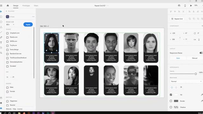Open the invite user profile icon

pos(179,6)
